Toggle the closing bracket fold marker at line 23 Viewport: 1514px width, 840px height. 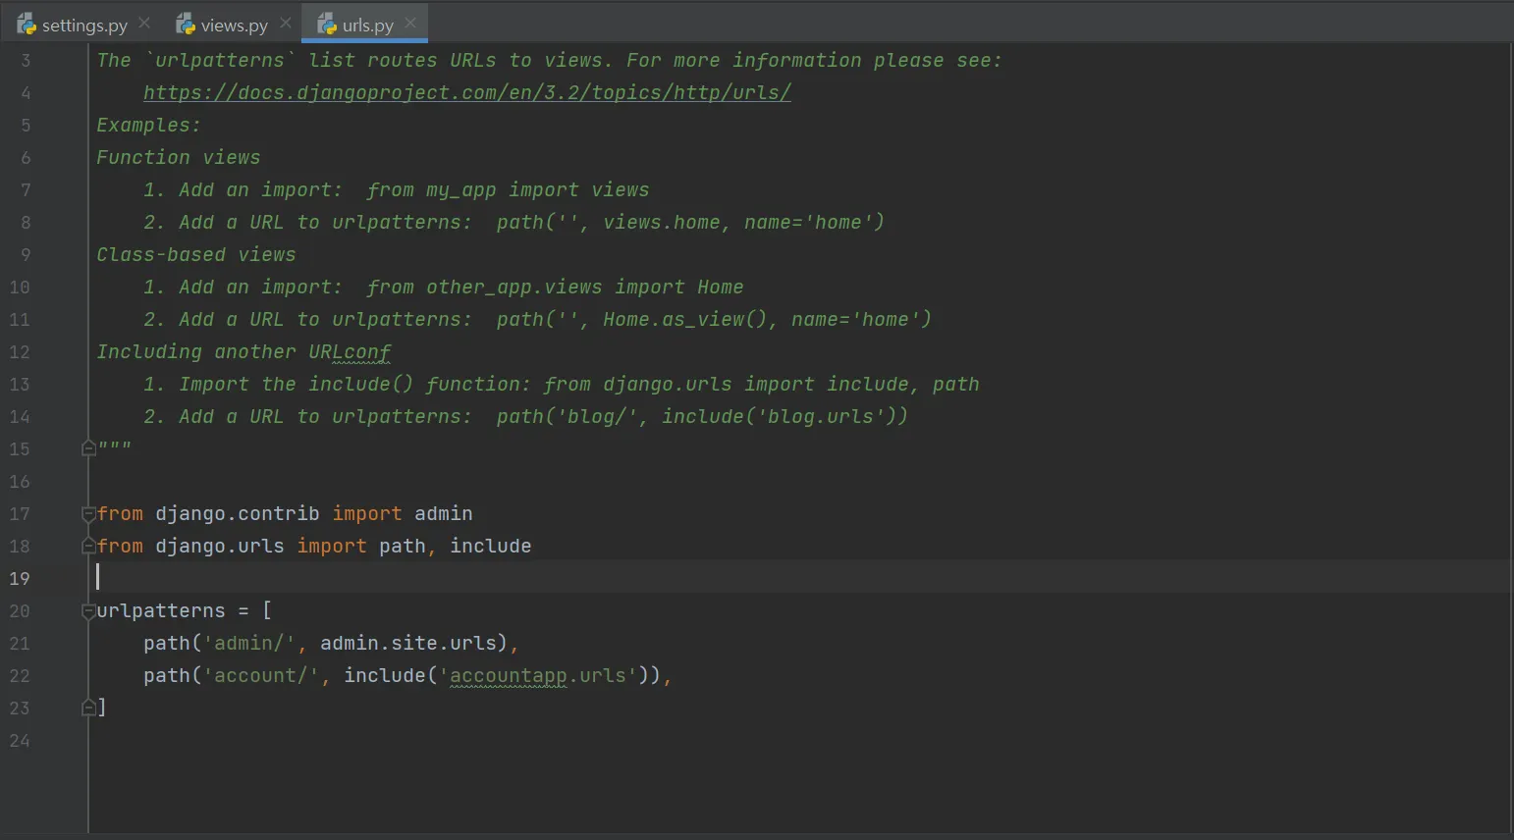(x=88, y=707)
